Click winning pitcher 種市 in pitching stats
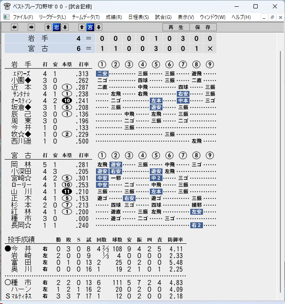 click(x=21, y=283)
